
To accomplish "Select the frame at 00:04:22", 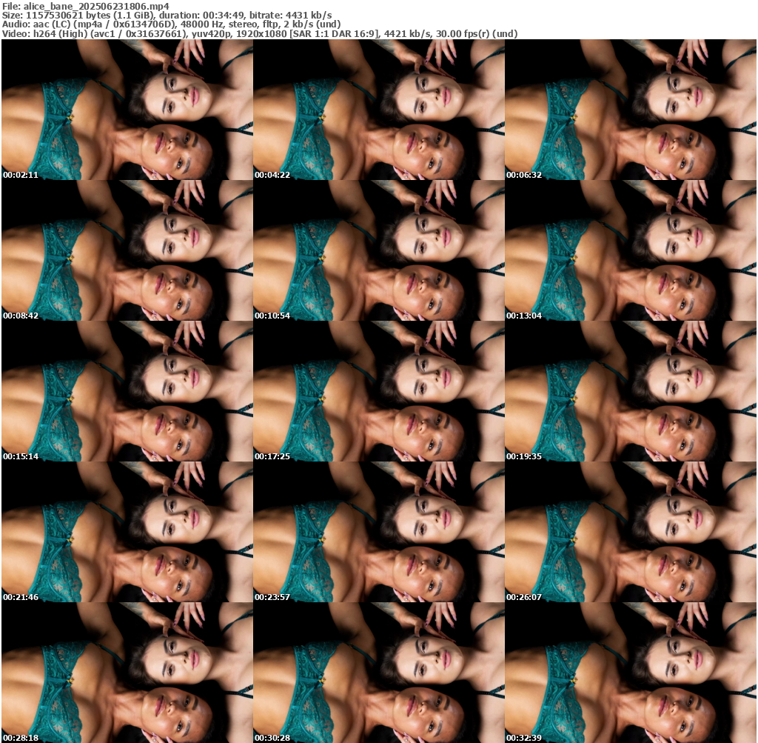I will 378,110.
